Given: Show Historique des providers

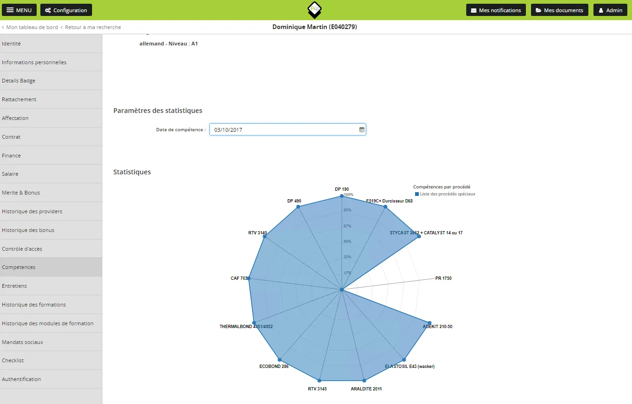Looking at the screenshot, I should tap(51, 211).
